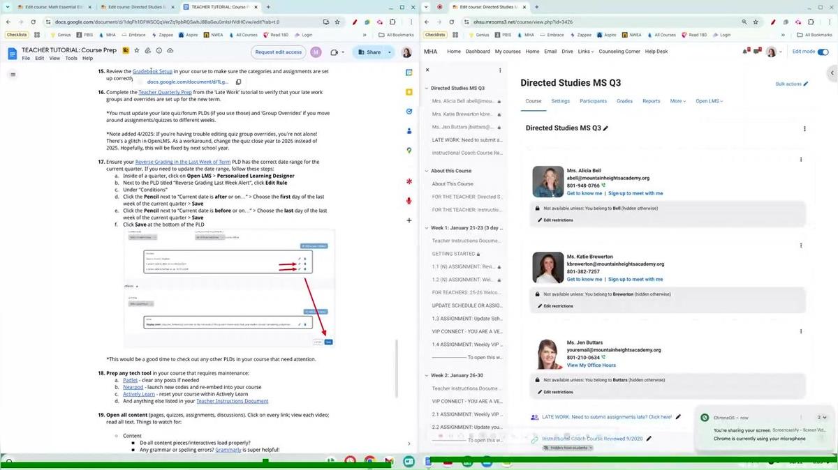The width and height of the screenshot is (838, 470).
Task: Open the collapsed right block drawer
Action: pos(831,73)
